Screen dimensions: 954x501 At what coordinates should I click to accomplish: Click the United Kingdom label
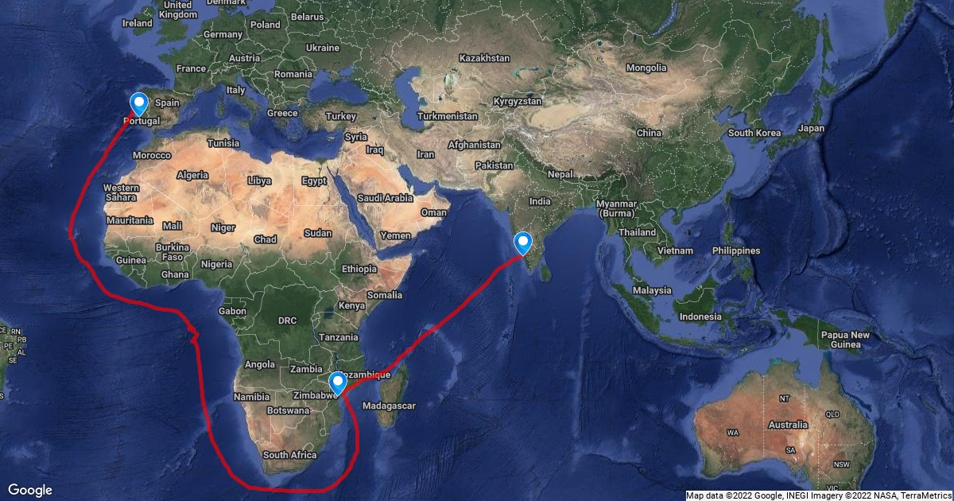[x=176, y=10]
